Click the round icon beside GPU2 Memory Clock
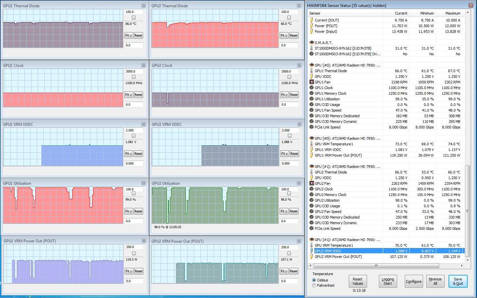The height and width of the screenshot is (298, 477). point(311,195)
